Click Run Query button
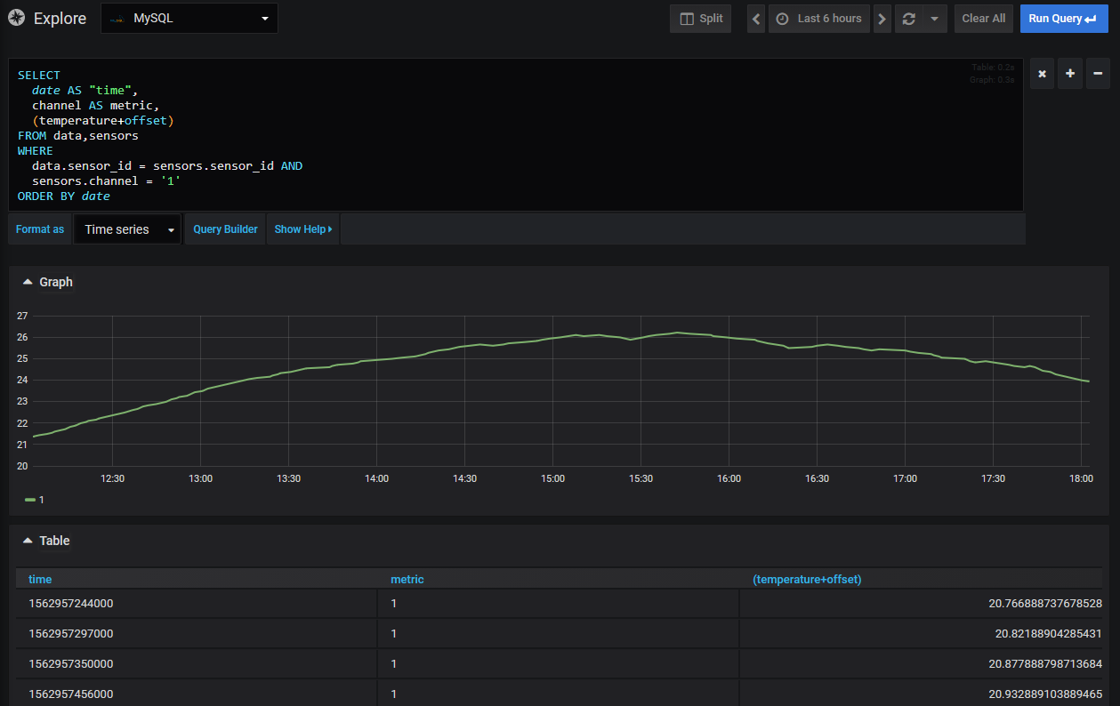Viewport: 1120px width, 706px height. tap(1064, 19)
